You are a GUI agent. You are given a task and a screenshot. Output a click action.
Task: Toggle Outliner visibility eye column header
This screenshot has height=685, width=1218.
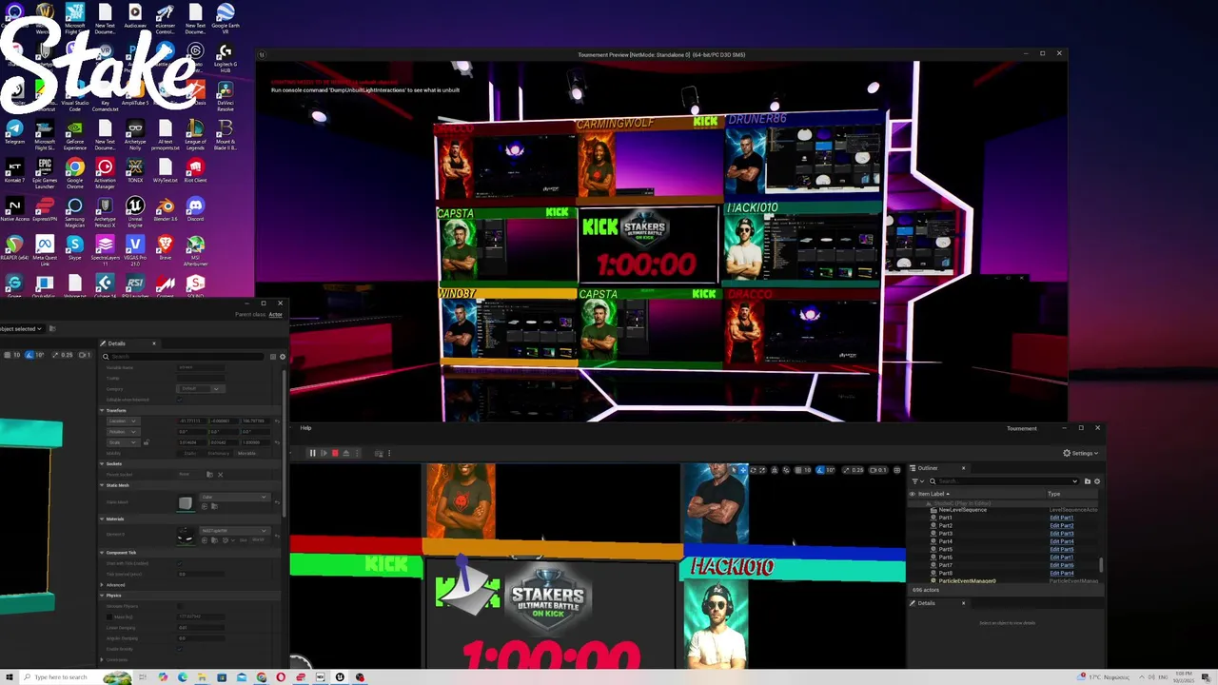(x=913, y=494)
